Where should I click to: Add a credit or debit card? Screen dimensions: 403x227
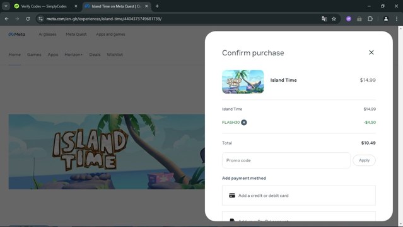point(299,196)
